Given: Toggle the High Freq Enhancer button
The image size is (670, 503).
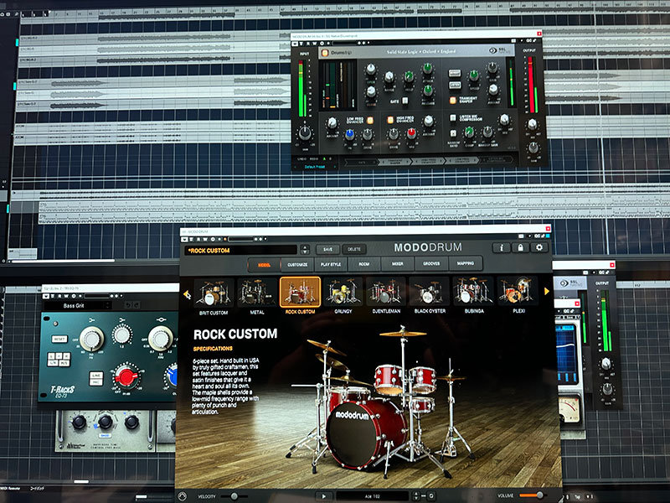Looking at the screenshot, I should pyautogui.click(x=389, y=120).
